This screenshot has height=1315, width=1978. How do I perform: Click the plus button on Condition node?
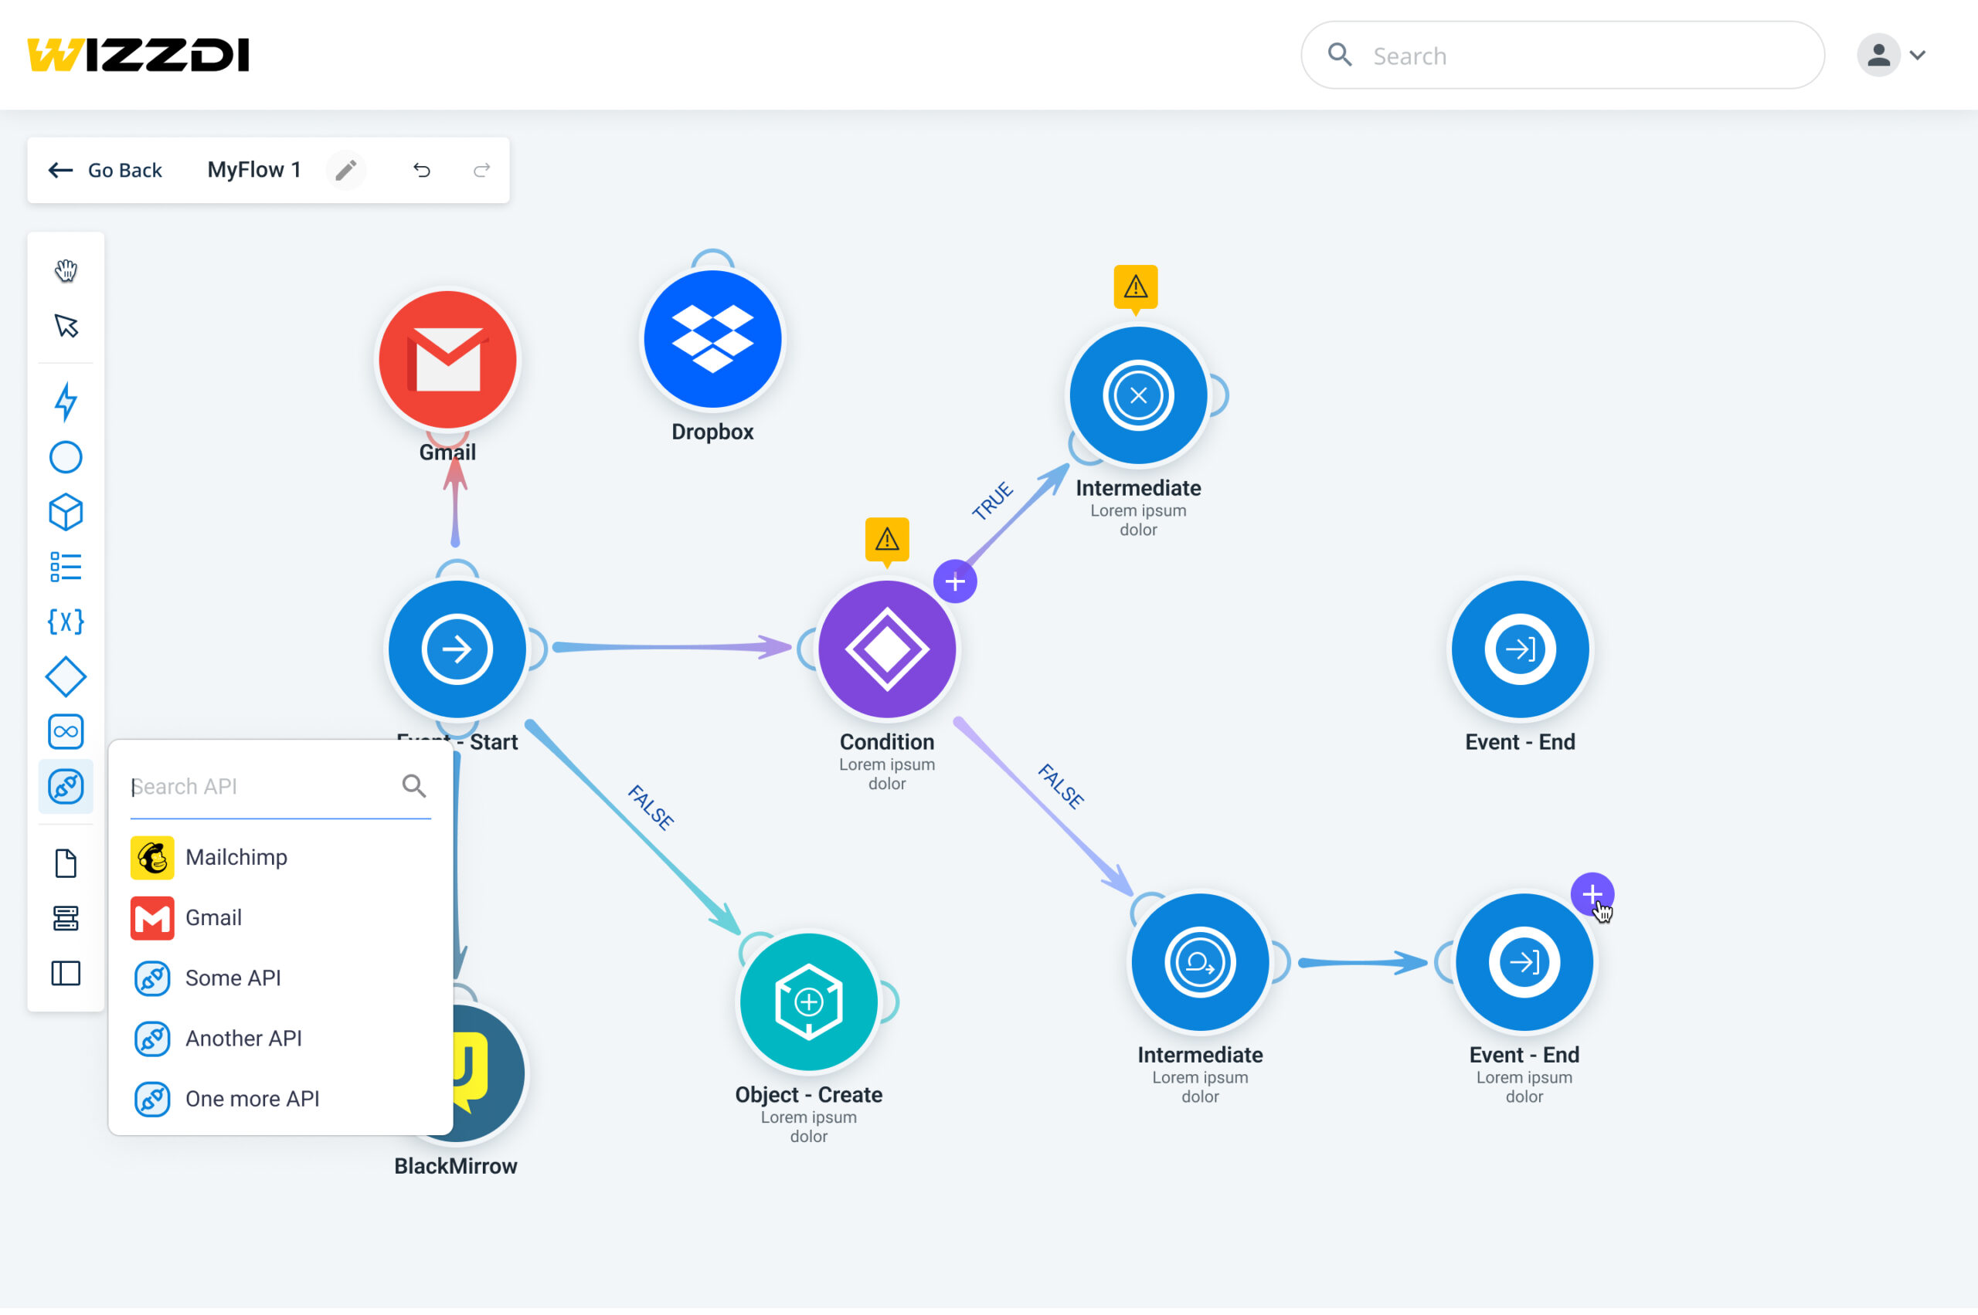pyautogui.click(x=955, y=581)
